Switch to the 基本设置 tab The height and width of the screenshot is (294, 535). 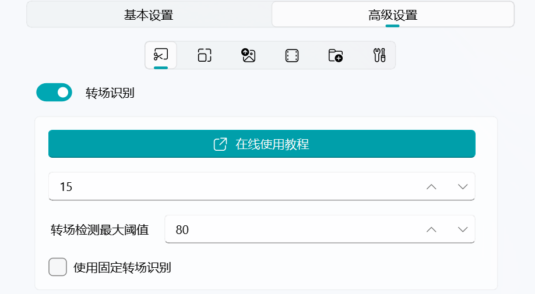(x=149, y=15)
